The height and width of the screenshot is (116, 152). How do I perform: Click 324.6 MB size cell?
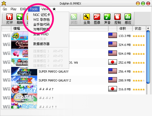125,45
